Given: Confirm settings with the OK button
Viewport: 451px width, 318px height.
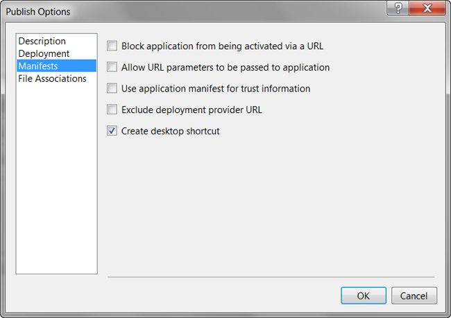Looking at the screenshot, I should (364, 296).
